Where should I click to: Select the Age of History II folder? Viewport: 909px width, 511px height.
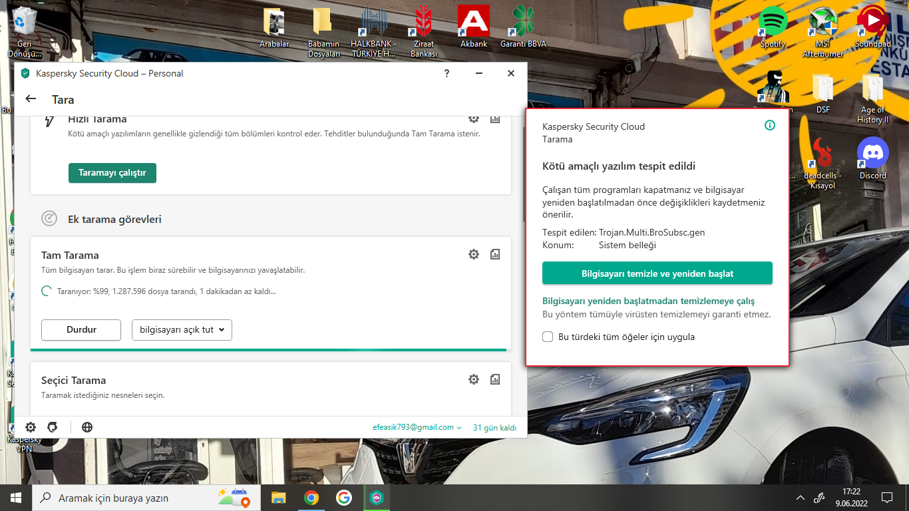(872, 98)
